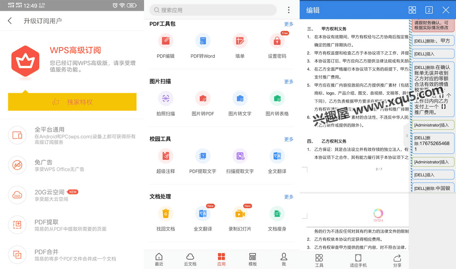Screen dimensions: 456x269
Task: Click the 四、乙方权利义务 heading
Action: pos(327,141)
